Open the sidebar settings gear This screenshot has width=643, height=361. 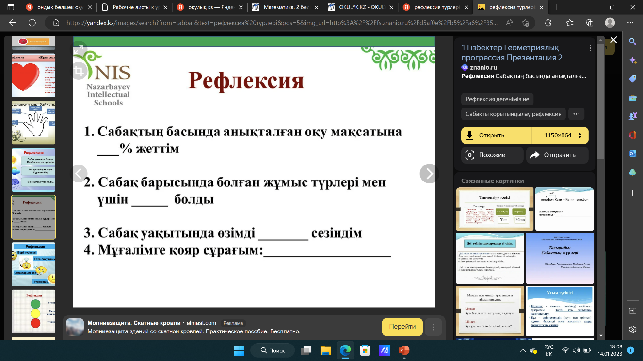click(632, 330)
